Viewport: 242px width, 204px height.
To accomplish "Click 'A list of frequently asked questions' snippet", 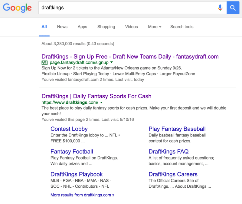I will pyautogui.click(x=181, y=161).
